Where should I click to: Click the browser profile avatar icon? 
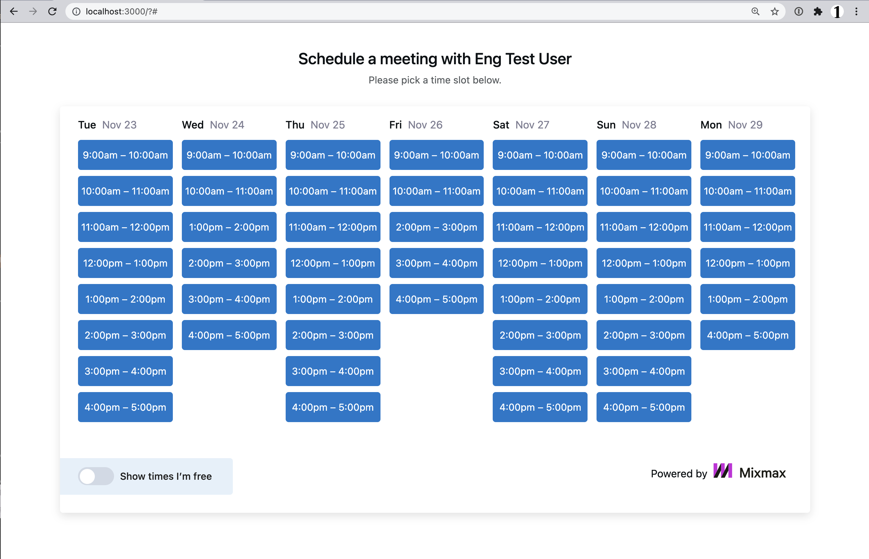pos(837,12)
